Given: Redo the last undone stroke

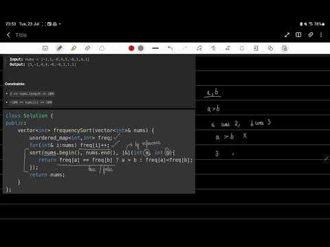Looking at the screenshot, I should point(184,48).
